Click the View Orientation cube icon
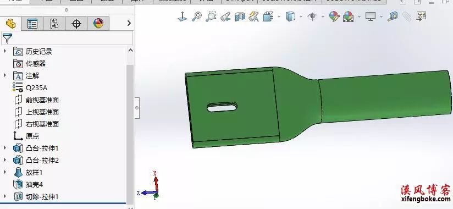 point(268,16)
